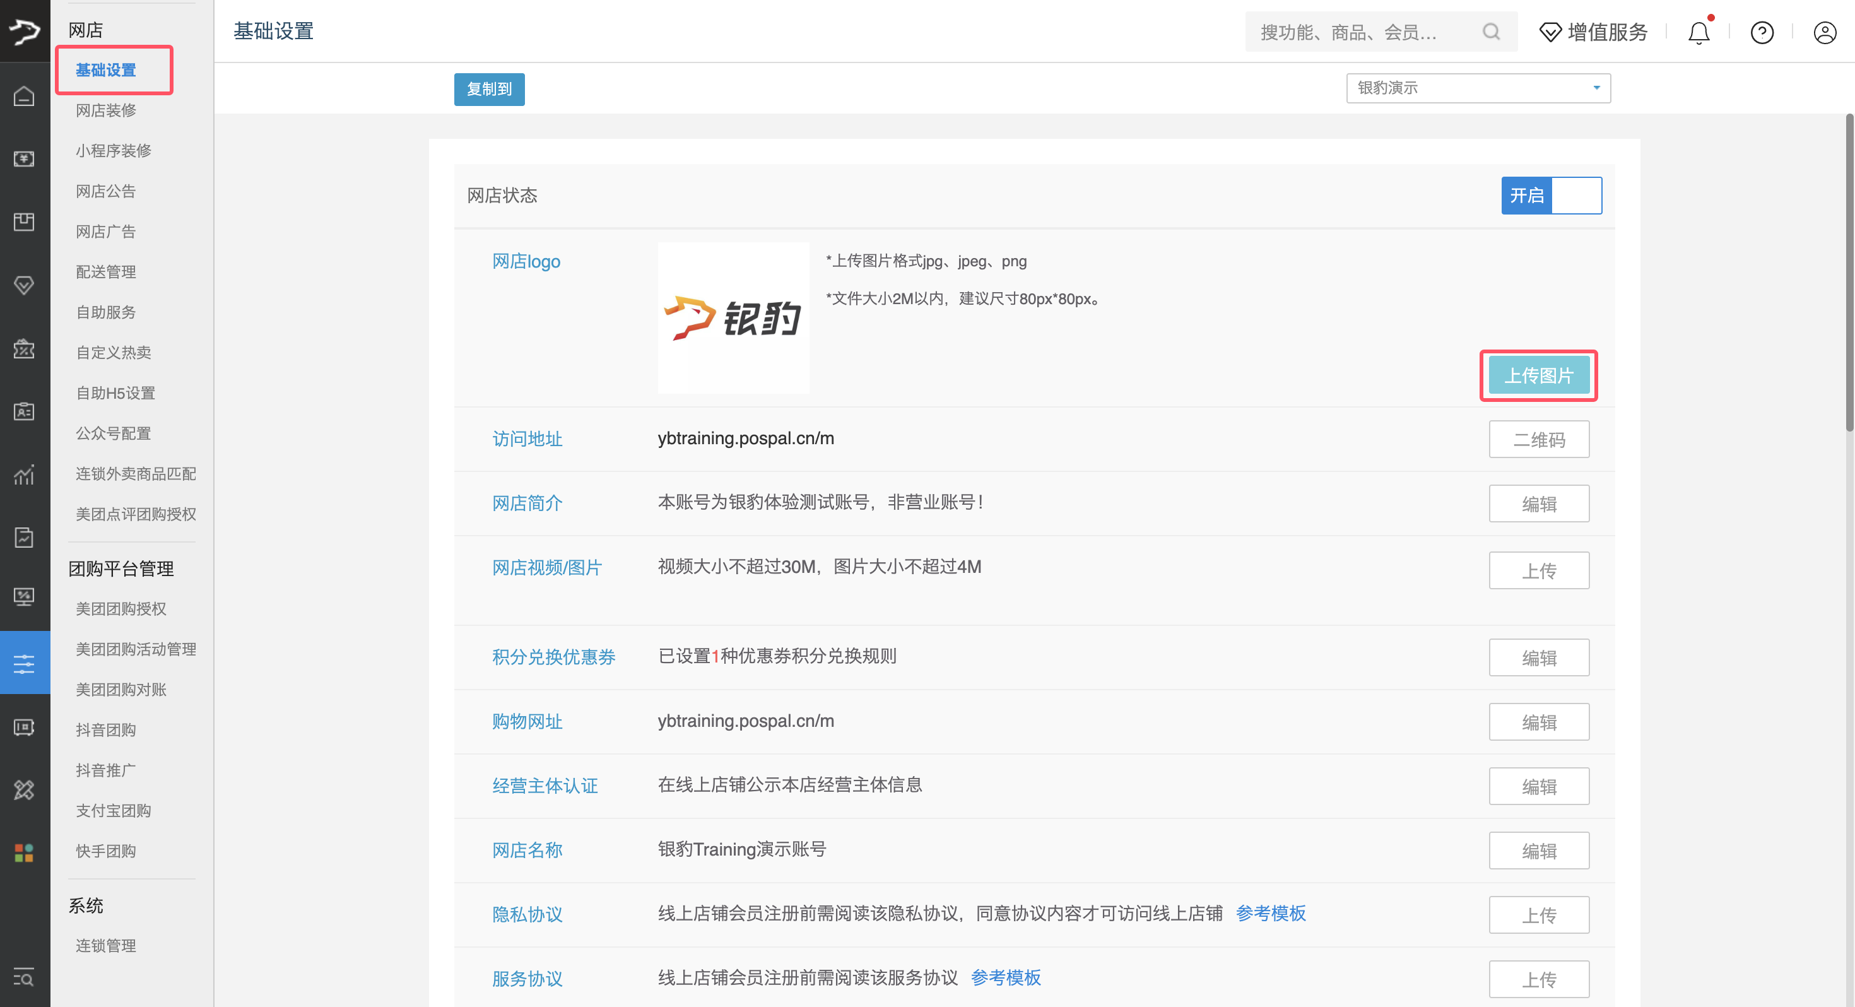
Task: Open 网店装修 menu item
Action: coord(106,110)
